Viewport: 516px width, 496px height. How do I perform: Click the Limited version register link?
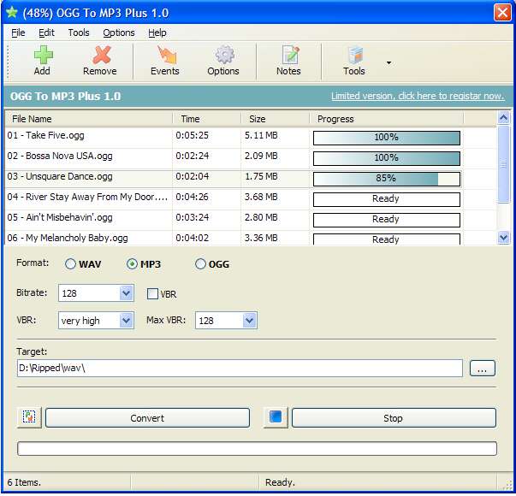(x=418, y=96)
